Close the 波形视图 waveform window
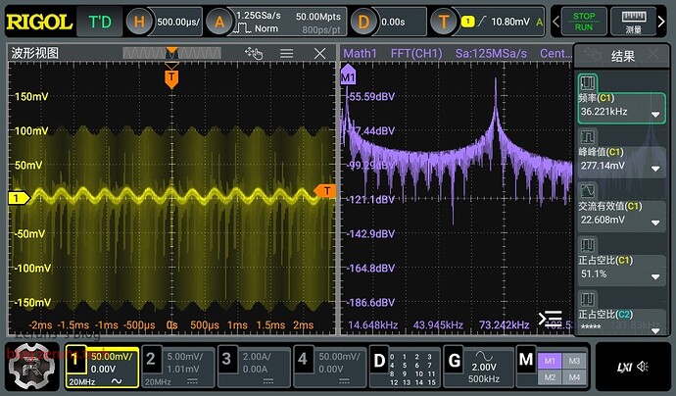Viewport: 676px width, 396px height. (x=319, y=54)
